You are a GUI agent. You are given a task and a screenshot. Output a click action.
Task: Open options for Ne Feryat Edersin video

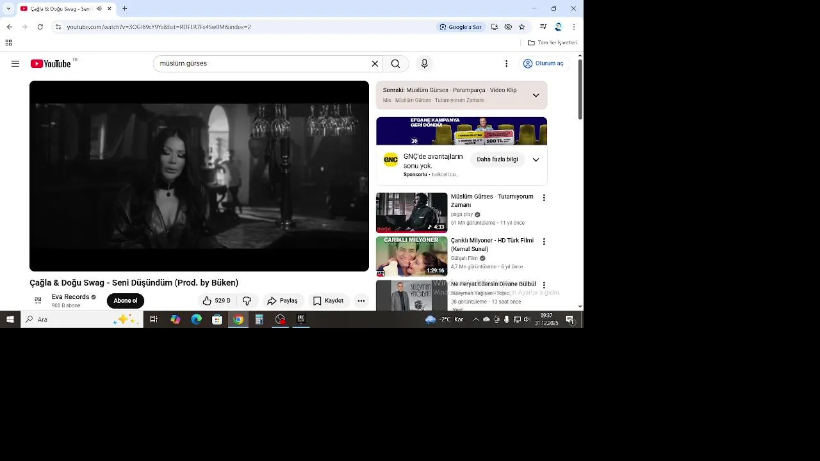[544, 285]
